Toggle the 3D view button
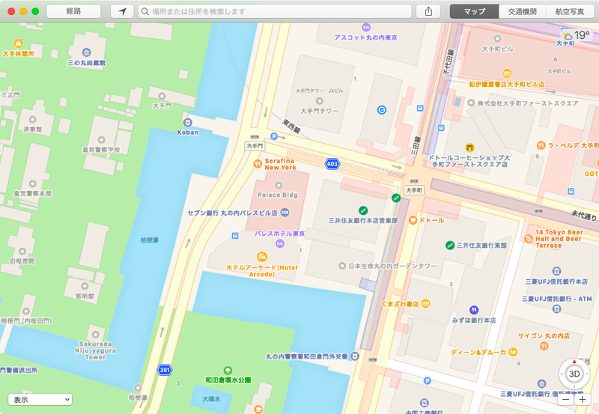 (574, 374)
